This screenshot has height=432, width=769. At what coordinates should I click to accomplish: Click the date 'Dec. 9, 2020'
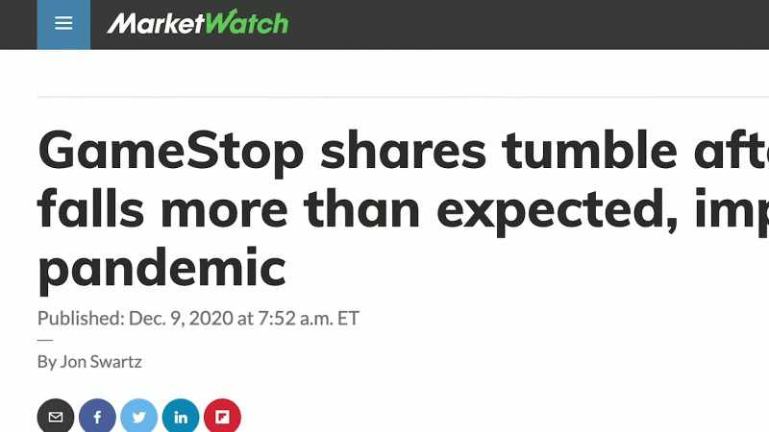181,319
